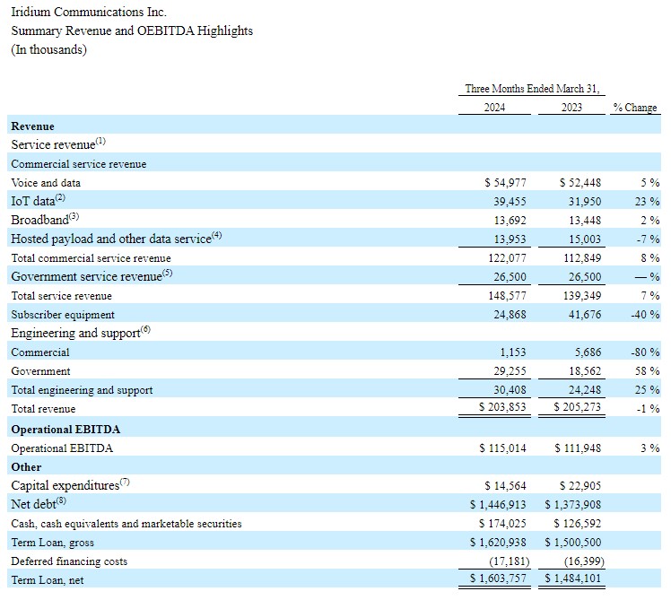671x600 pixels.
Task: Click the Operational EBITDA bold section header
Action: (x=65, y=429)
